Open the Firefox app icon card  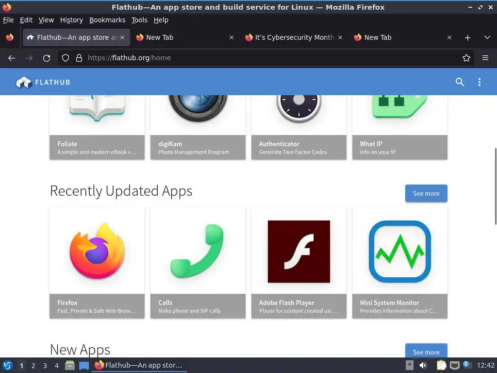click(97, 251)
